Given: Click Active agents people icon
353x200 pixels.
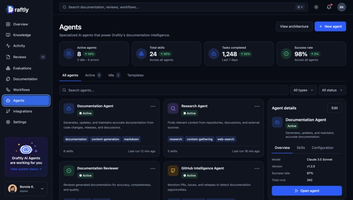Looking at the screenshot, I should tap(69, 54).
